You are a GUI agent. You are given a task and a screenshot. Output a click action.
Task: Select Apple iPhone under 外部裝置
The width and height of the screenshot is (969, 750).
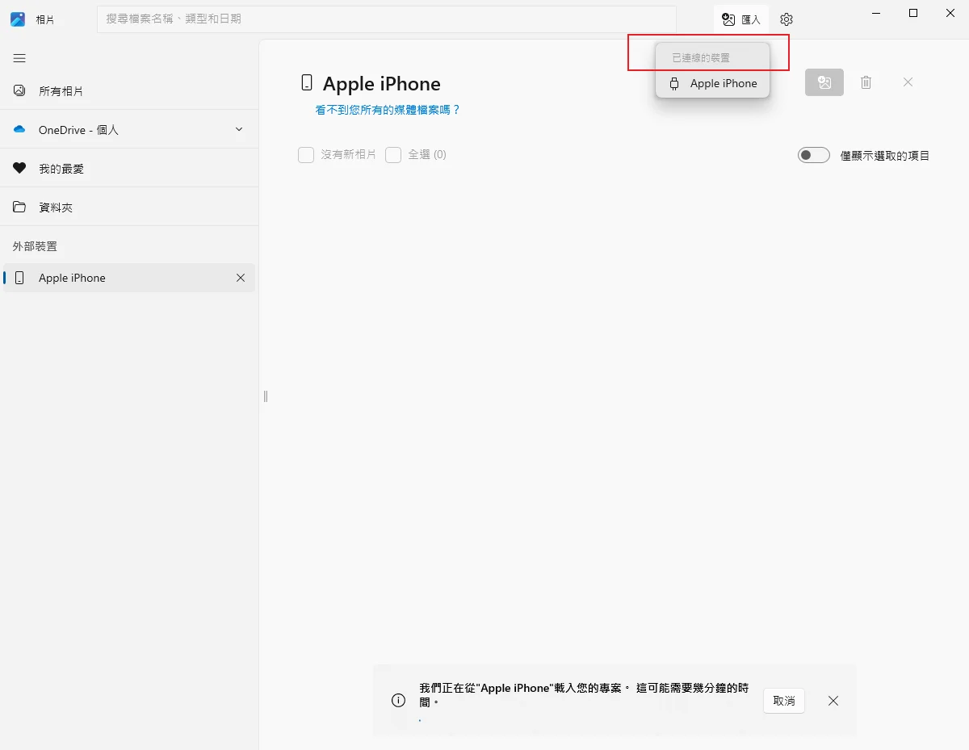pyautogui.click(x=72, y=278)
